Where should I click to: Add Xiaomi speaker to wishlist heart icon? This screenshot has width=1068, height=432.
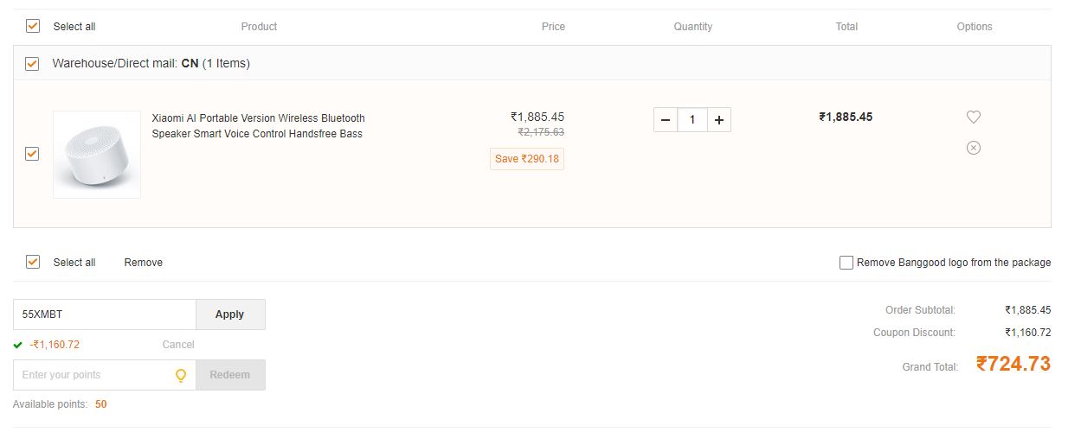click(x=974, y=117)
